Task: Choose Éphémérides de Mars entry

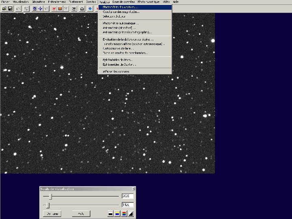Action: (118, 60)
